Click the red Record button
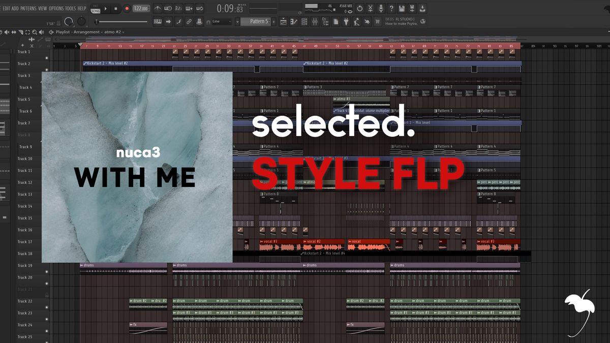The height and width of the screenshot is (343, 610). 127,9
